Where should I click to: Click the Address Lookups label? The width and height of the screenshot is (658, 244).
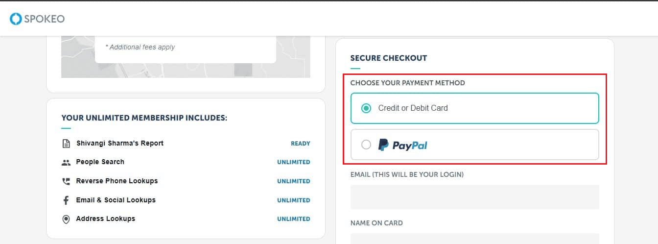pyautogui.click(x=105, y=219)
